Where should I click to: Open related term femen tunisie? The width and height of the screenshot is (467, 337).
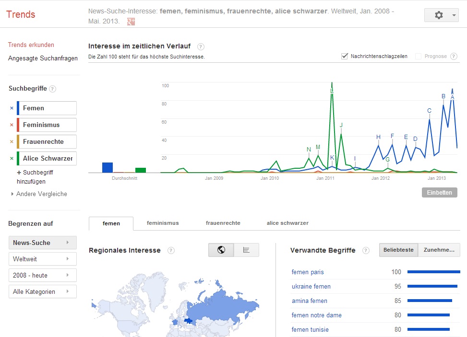(x=310, y=329)
